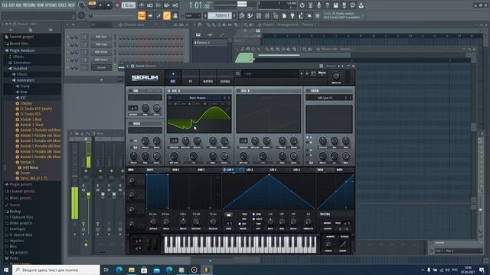Toggle the orange link/chain toolbar icon
The image size is (490, 275).
(167, 15)
